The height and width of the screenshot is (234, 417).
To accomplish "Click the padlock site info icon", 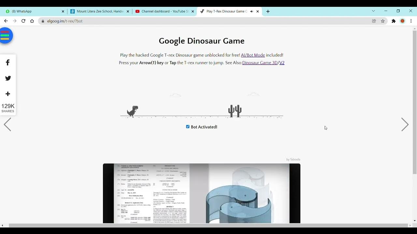I will point(43,21).
